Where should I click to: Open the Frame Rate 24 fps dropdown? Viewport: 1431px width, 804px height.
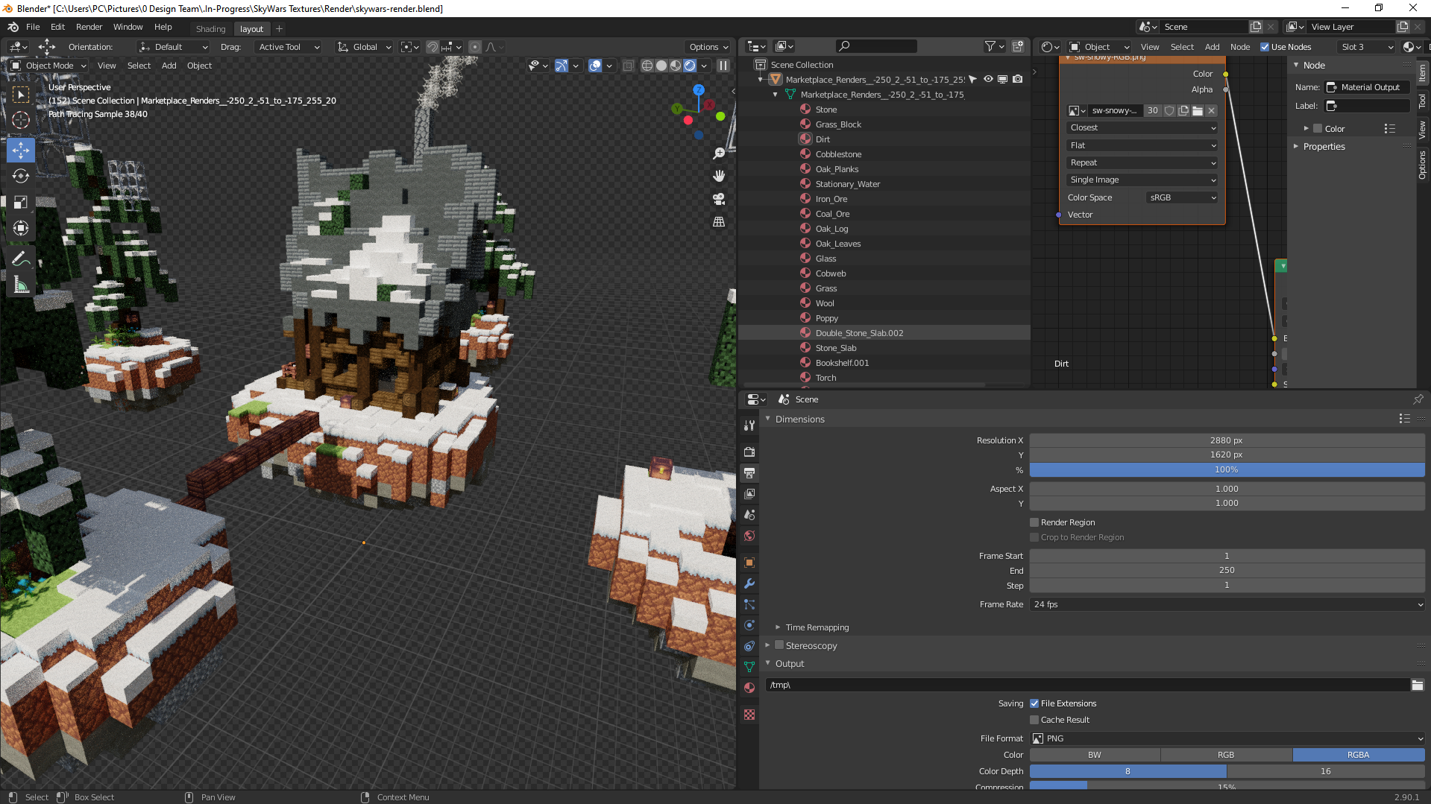click(x=1227, y=604)
